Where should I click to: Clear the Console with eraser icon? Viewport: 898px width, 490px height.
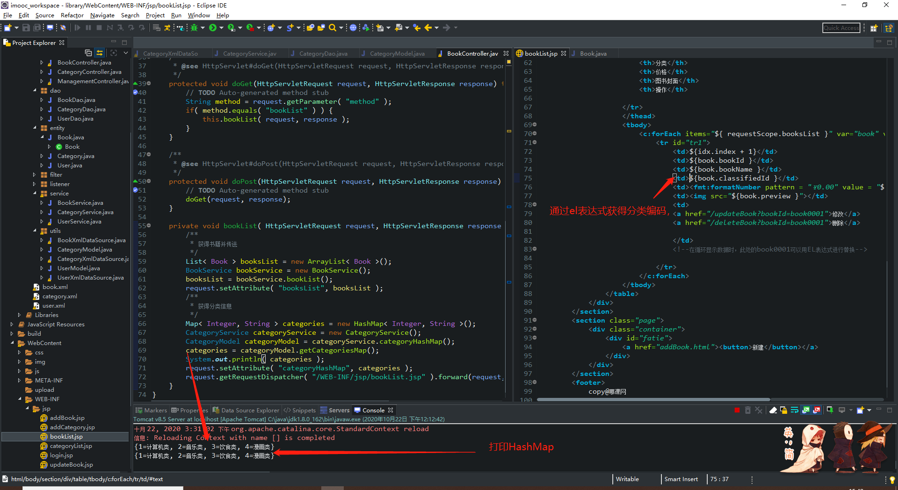[773, 410]
